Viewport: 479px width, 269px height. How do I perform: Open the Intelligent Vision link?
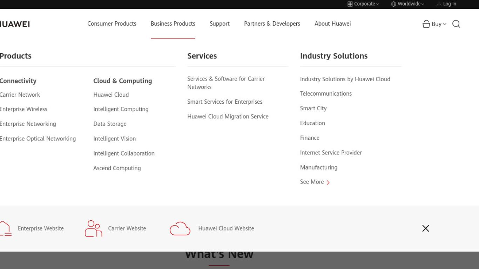pyautogui.click(x=114, y=139)
